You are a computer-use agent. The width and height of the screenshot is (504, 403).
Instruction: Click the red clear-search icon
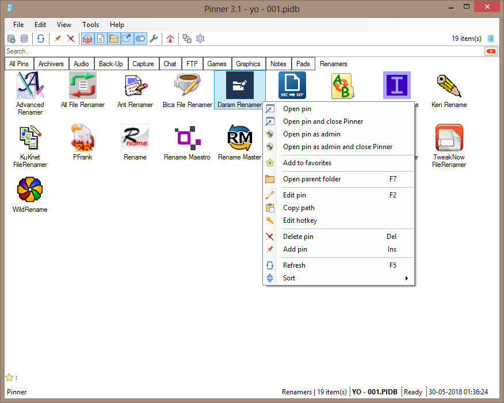click(491, 51)
